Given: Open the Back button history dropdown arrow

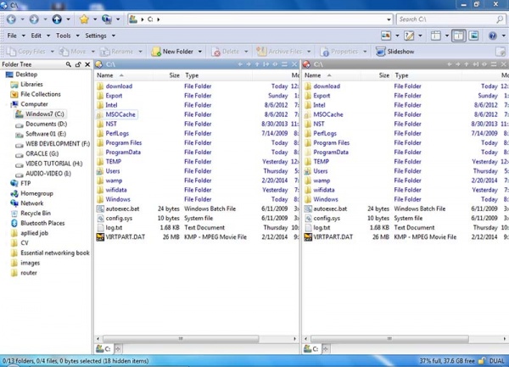Looking at the screenshot, I should click(22, 19).
